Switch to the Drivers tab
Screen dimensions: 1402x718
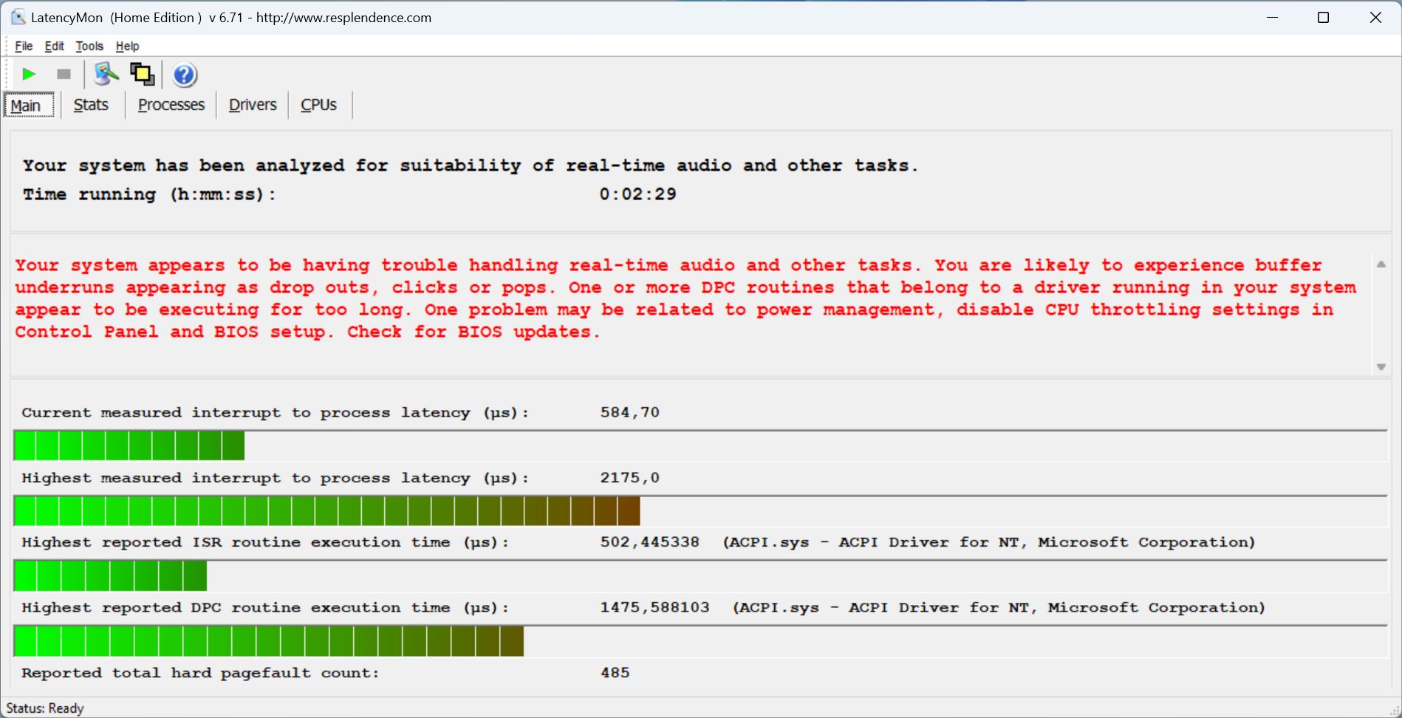(253, 105)
